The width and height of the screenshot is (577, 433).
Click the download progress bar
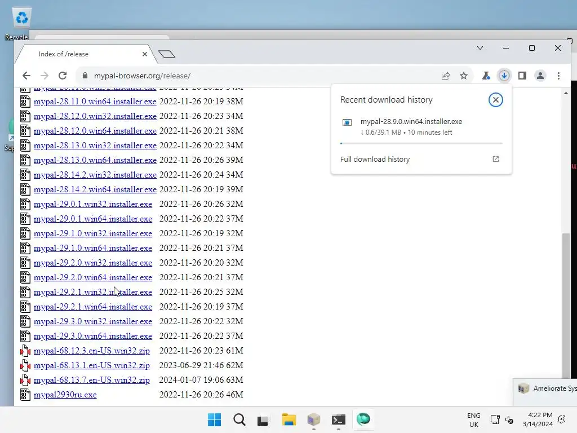[x=421, y=143]
